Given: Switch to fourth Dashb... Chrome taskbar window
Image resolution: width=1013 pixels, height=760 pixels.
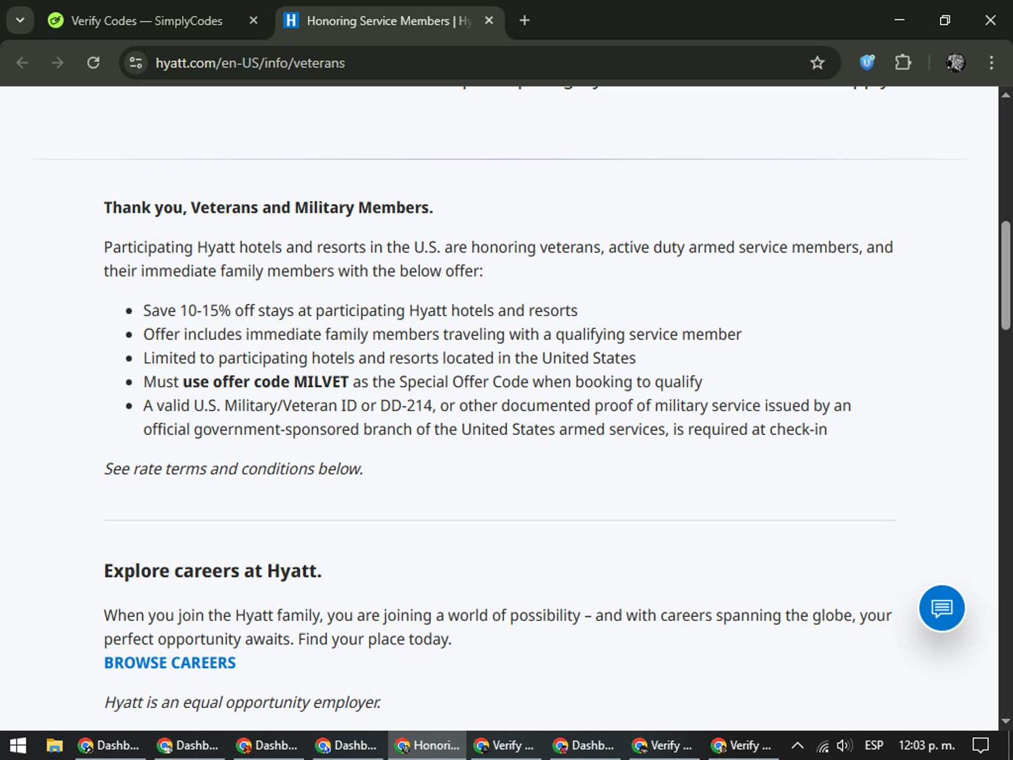Looking at the screenshot, I should coord(346,745).
